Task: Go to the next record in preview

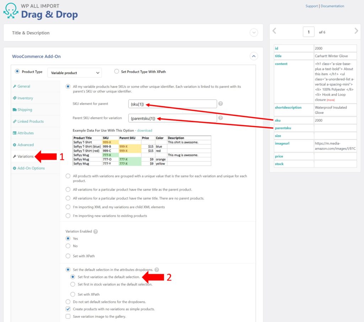Action: (356, 31)
